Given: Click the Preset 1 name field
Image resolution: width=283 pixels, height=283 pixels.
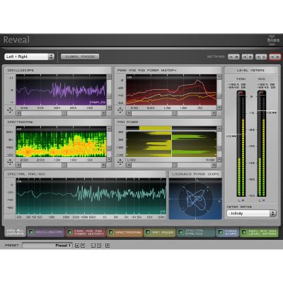Looking at the screenshot, I should pos(47,246).
